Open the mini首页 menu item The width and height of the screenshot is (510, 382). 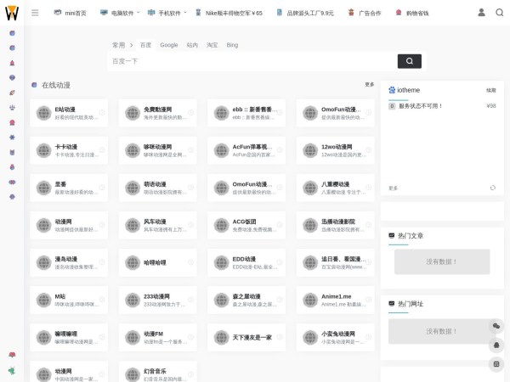pos(70,14)
